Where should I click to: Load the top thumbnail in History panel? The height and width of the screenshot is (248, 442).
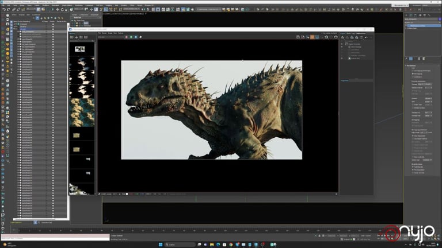(82, 49)
